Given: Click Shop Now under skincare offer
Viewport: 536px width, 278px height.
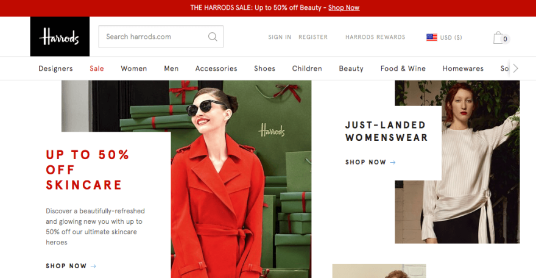Looking at the screenshot, I should (66, 266).
